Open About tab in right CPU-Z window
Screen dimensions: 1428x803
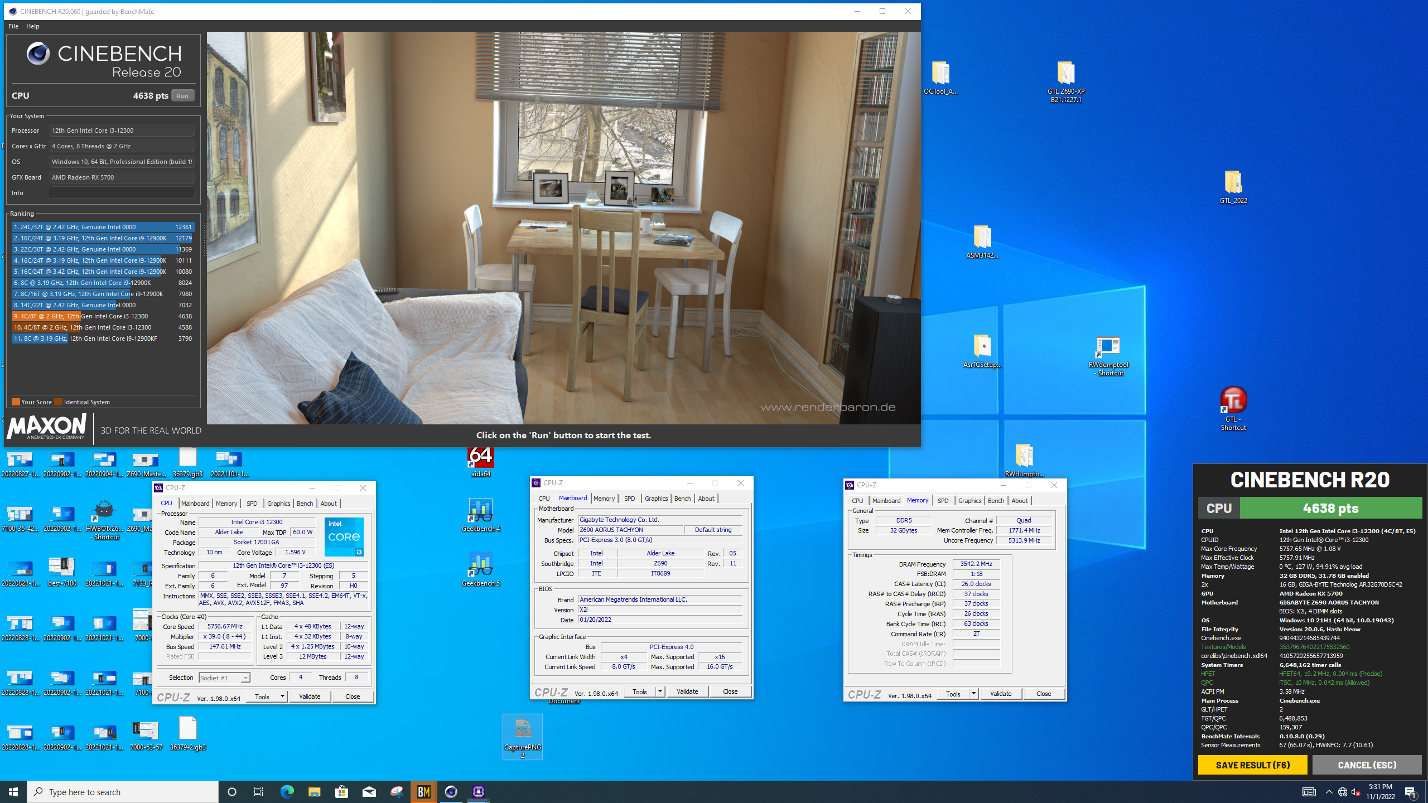1019,501
